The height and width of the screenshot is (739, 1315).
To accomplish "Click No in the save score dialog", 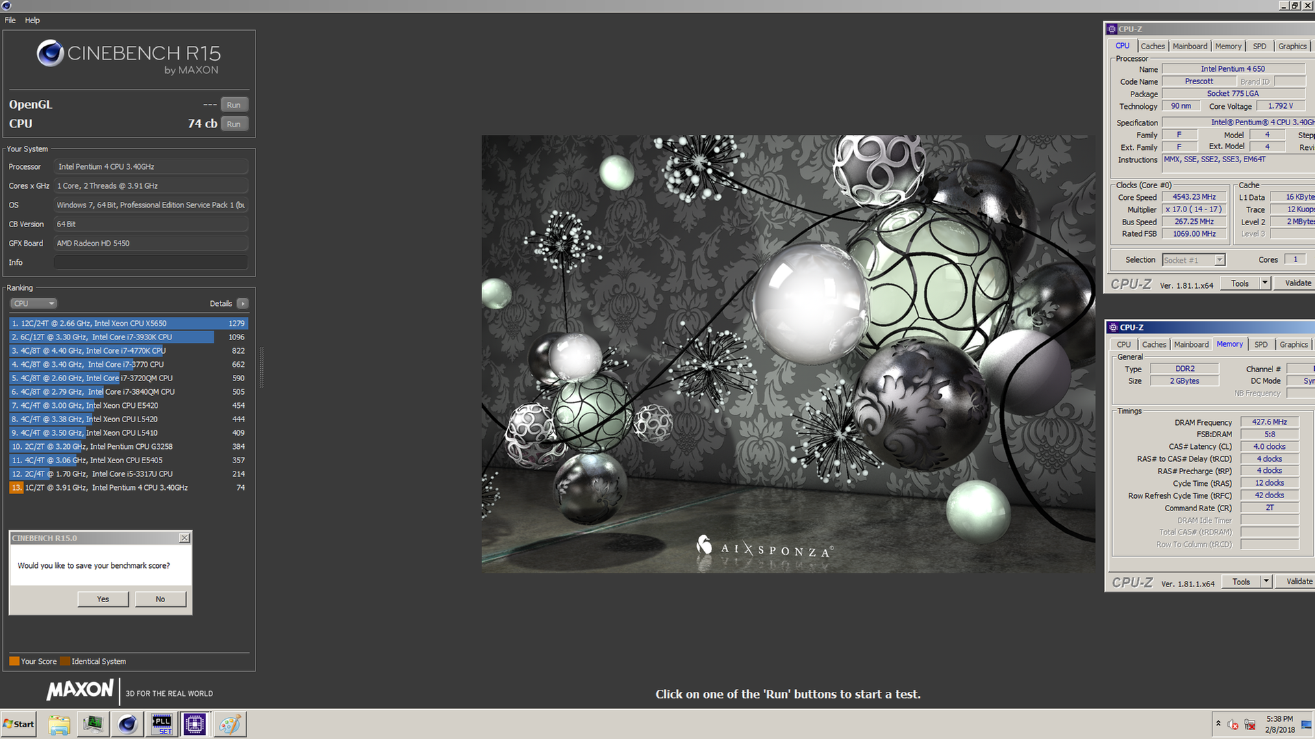I will [160, 599].
